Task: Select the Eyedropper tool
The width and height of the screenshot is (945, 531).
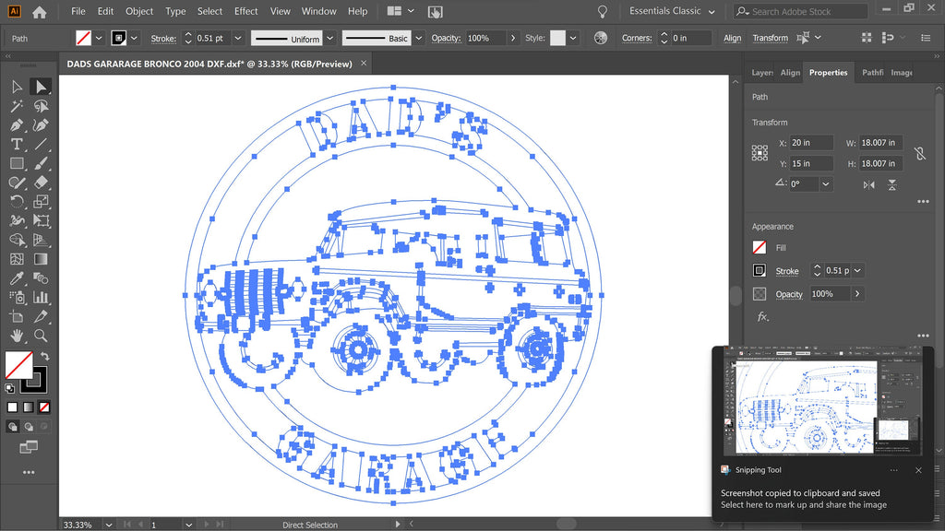Action: [x=17, y=278]
